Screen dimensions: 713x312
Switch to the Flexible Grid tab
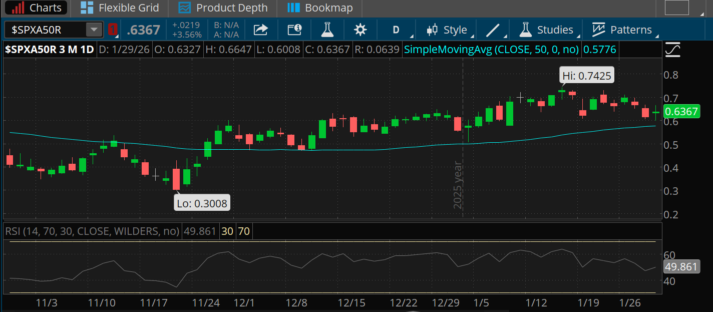pyautogui.click(x=120, y=8)
